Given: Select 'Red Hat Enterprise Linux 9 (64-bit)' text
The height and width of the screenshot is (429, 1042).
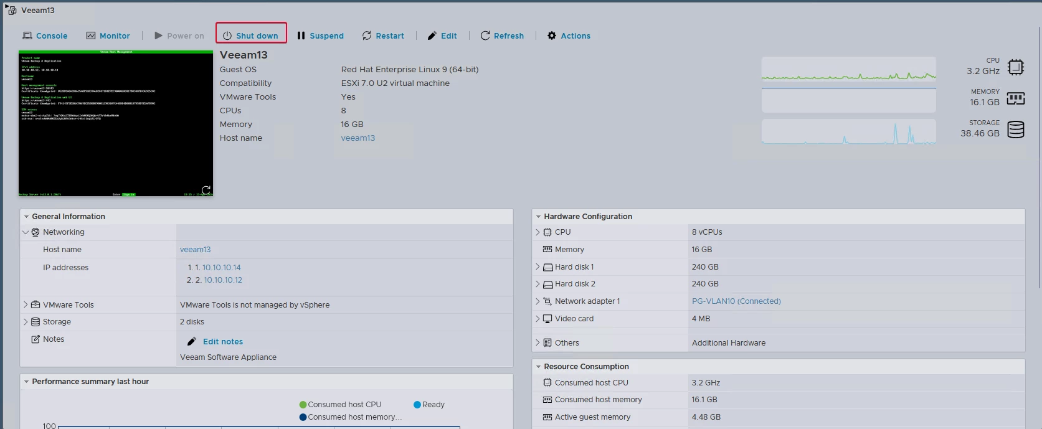Looking at the screenshot, I should 410,70.
